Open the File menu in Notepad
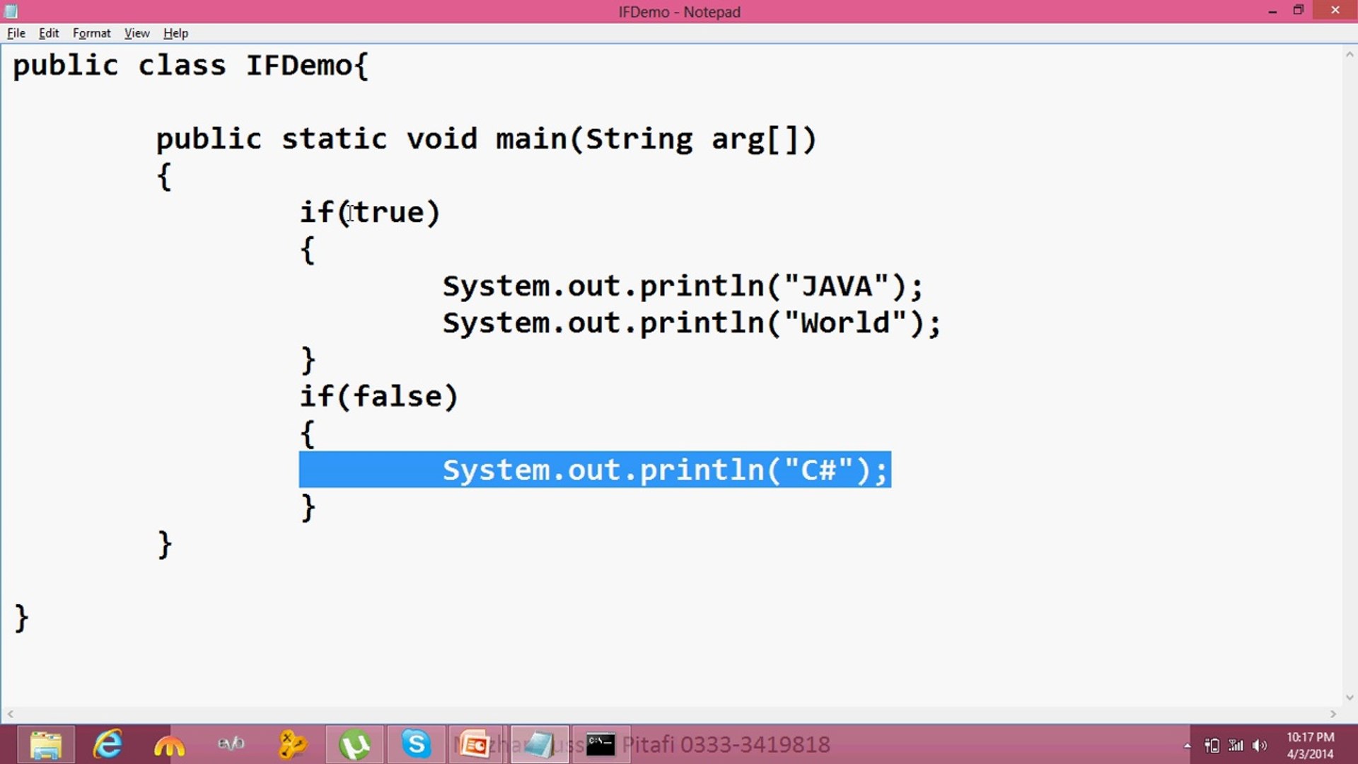 (x=15, y=33)
